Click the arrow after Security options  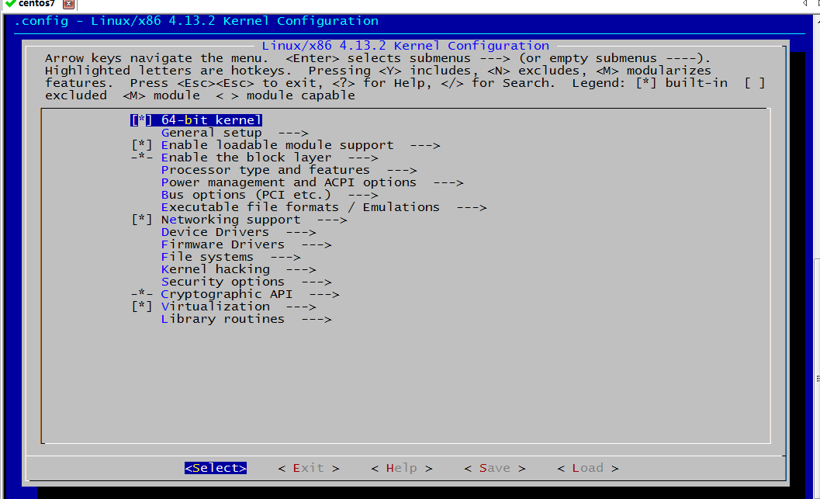(317, 282)
